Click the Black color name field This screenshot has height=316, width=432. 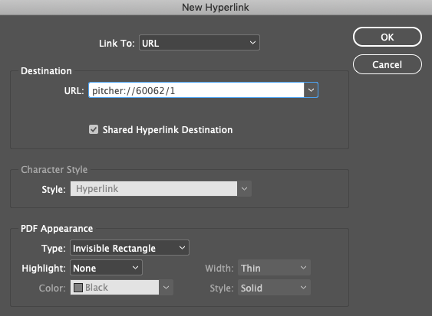[114, 288]
